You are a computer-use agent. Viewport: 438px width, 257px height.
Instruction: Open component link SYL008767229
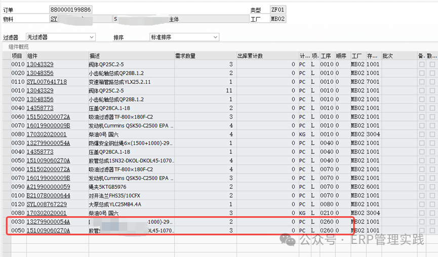coord(47,204)
